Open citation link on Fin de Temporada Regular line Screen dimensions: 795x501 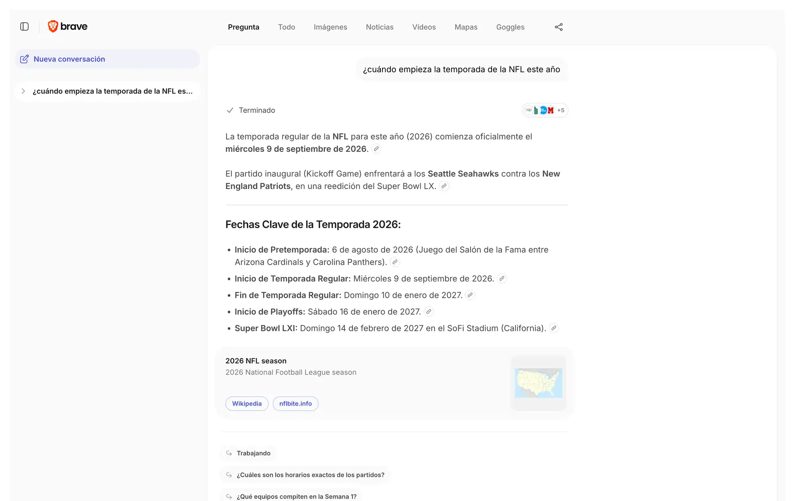470,295
